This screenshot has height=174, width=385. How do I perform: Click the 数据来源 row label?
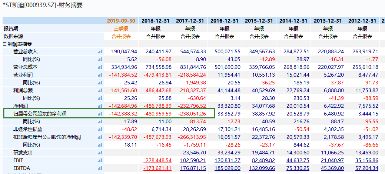pos(13,36)
